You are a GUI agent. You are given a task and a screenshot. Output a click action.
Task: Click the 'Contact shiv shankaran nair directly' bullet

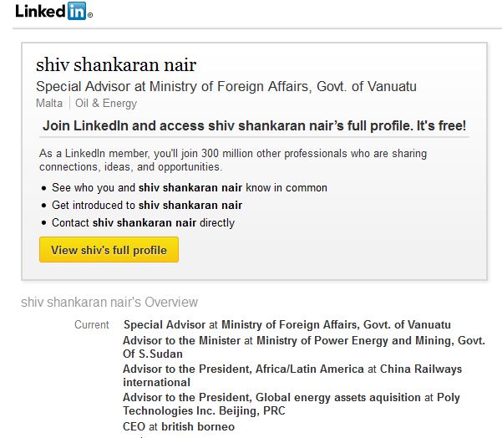pyautogui.click(x=143, y=223)
